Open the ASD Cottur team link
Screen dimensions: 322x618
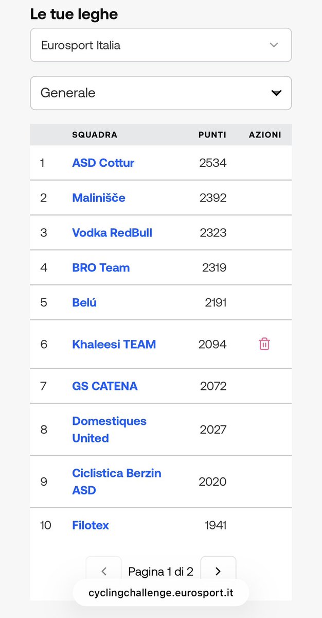pos(103,163)
